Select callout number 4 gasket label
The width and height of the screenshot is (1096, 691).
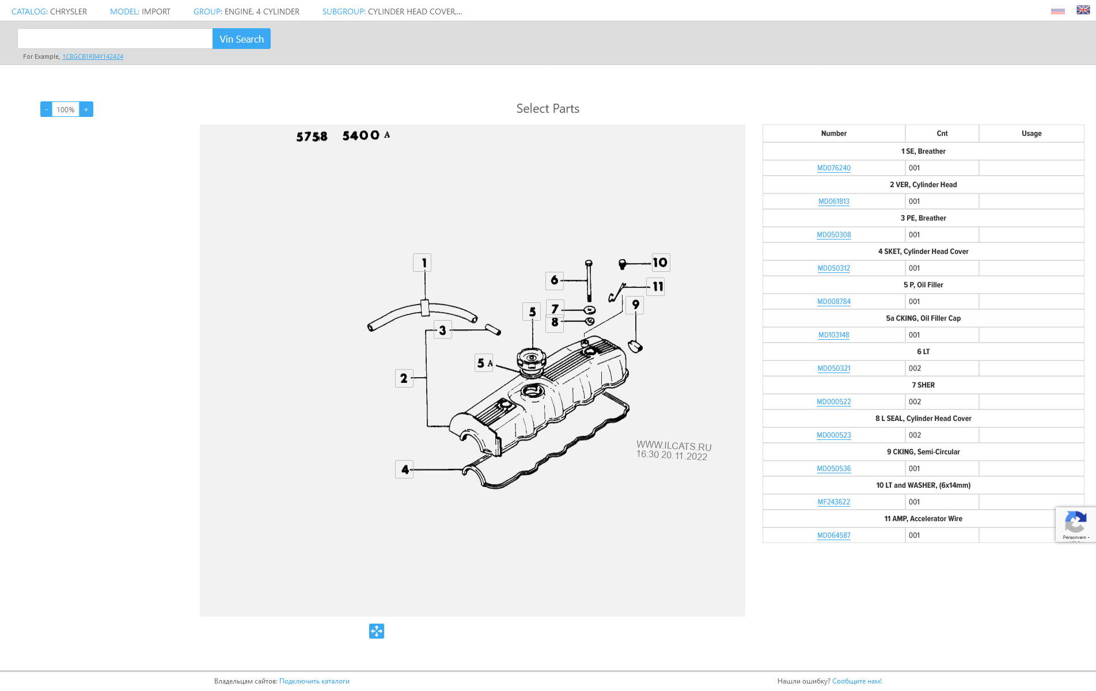pos(404,469)
